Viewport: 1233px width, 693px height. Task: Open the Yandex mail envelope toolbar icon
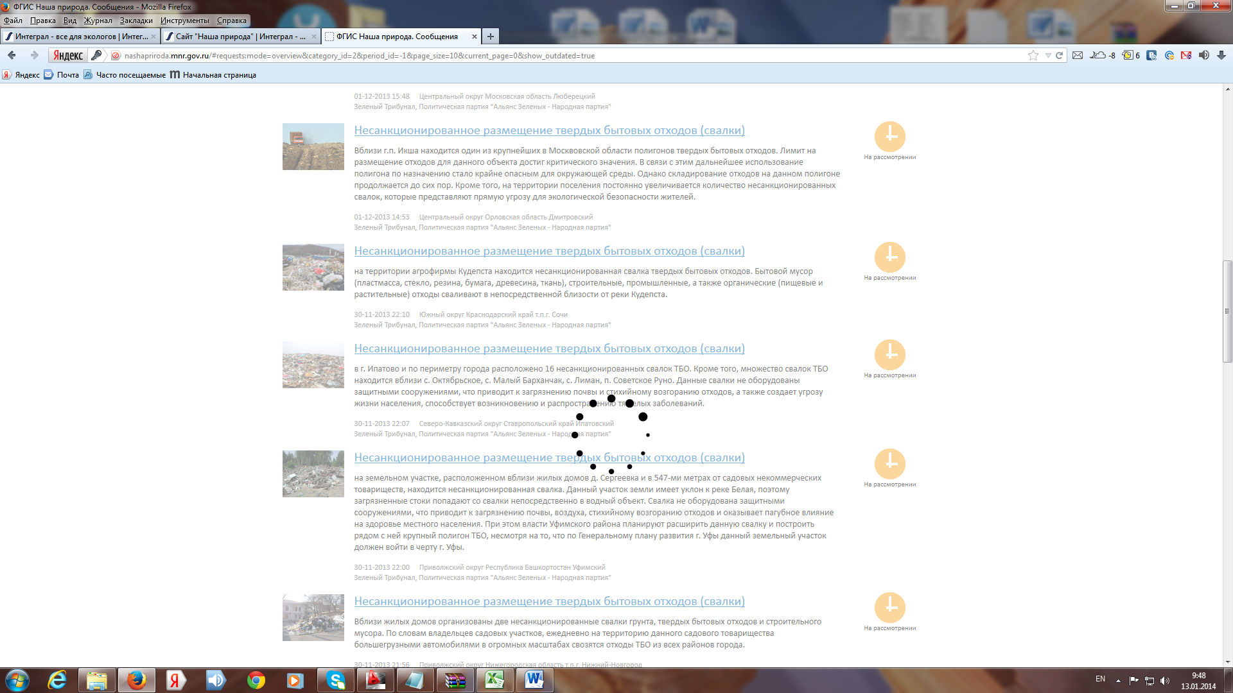[1078, 56]
